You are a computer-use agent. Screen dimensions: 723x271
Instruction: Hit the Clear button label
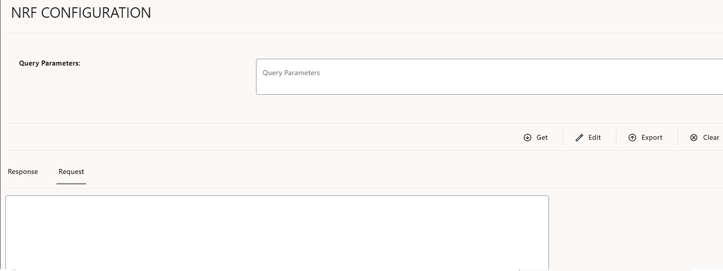coord(711,138)
